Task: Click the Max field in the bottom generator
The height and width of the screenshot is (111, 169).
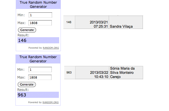Action: 40,77
